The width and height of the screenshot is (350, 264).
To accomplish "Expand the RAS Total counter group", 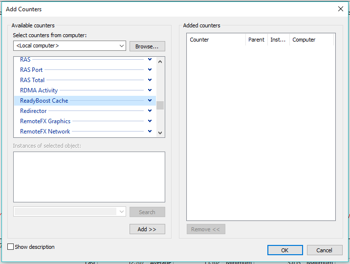I will coord(150,80).
